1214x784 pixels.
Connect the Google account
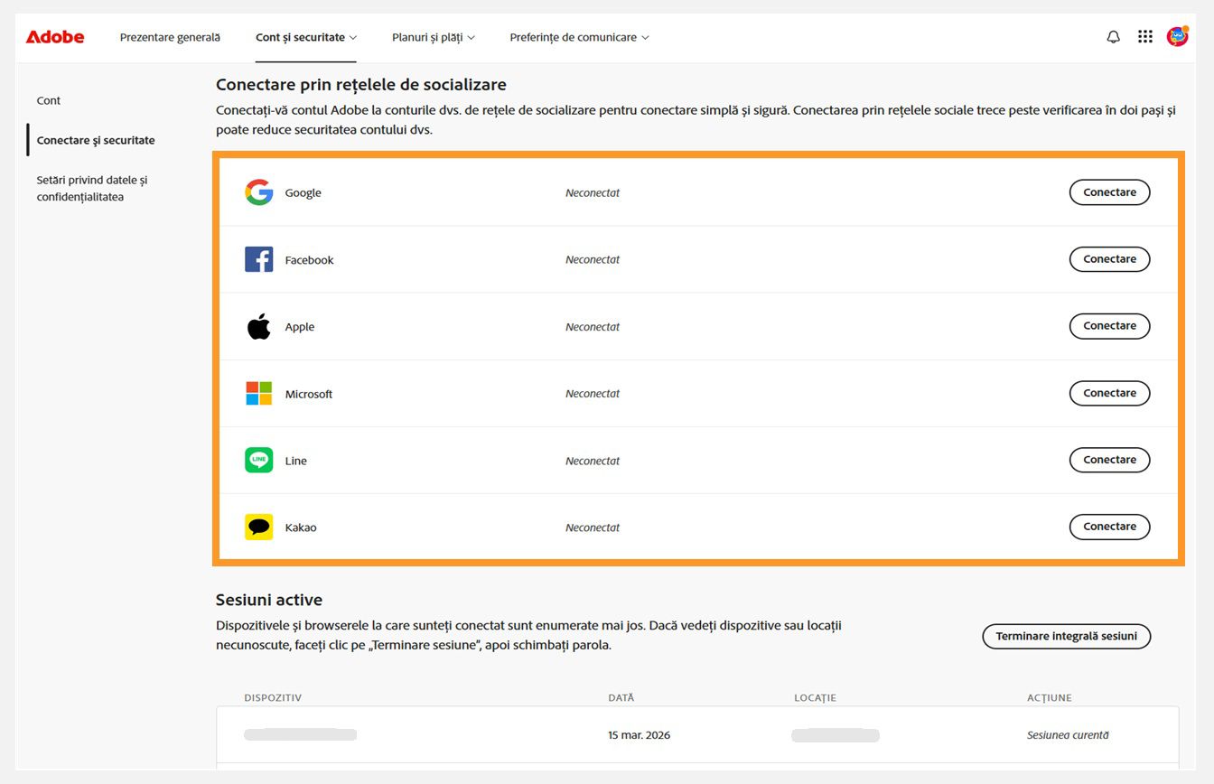1109,192
